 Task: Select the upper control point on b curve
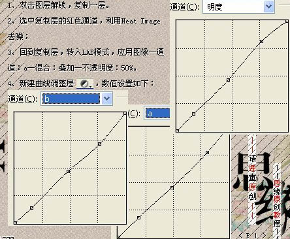tap(99, 144)
